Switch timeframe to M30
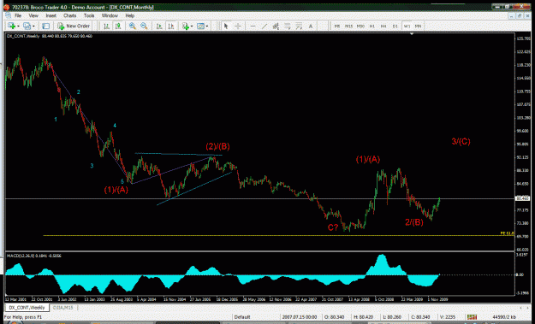The image size is (535, 324). (x=360, y=26)
